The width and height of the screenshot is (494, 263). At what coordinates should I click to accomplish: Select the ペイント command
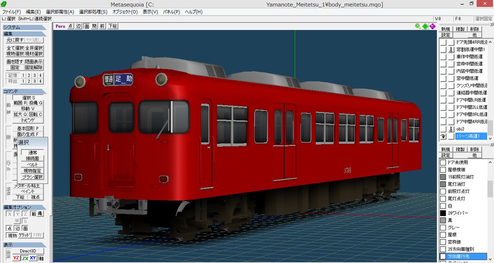point(28,191)
